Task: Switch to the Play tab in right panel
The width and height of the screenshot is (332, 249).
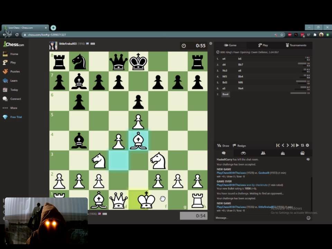Action: [x=263, y=45]
